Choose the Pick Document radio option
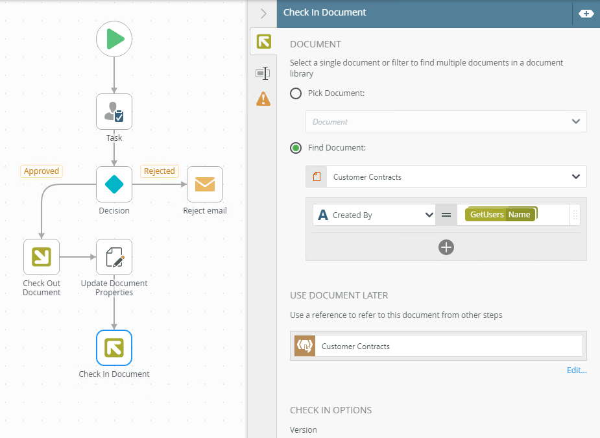600x438 pixels. [x=296, y=93]
